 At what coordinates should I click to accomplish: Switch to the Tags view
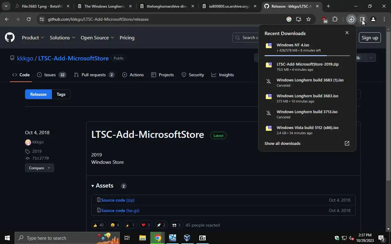[x=61, y=94]
